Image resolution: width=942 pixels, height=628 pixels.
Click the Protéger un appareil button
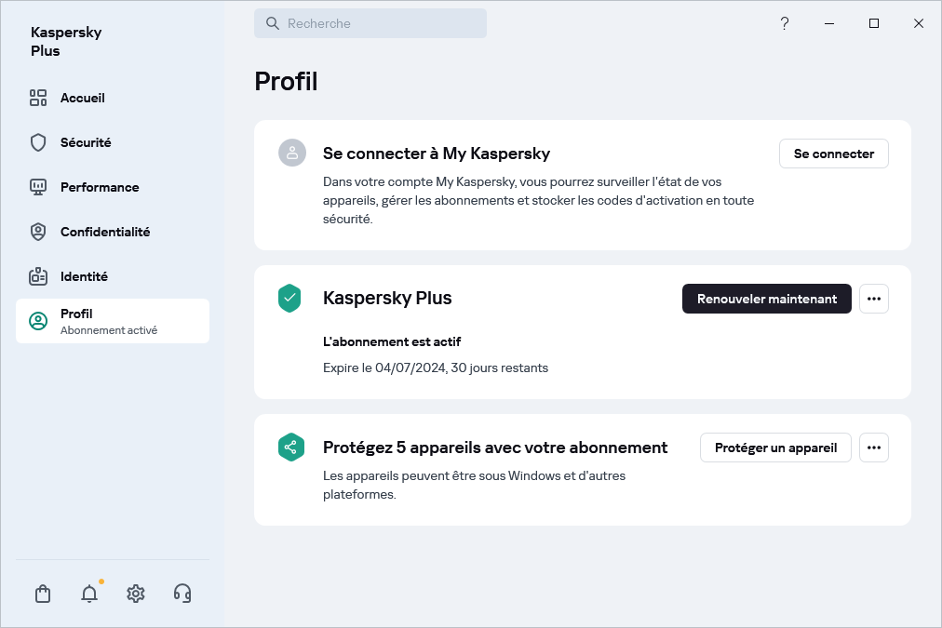click(775, 448)
